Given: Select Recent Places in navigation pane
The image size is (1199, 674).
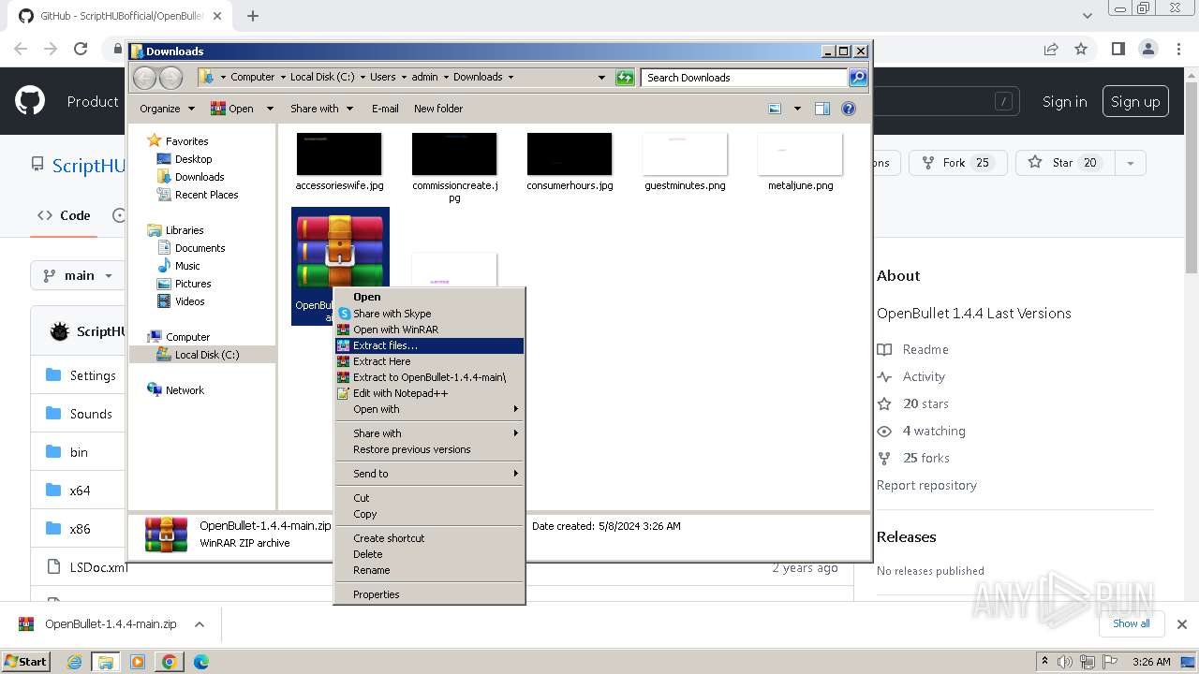Looking at the screenshot, I should pyautogui.click(x=206, y=195).
